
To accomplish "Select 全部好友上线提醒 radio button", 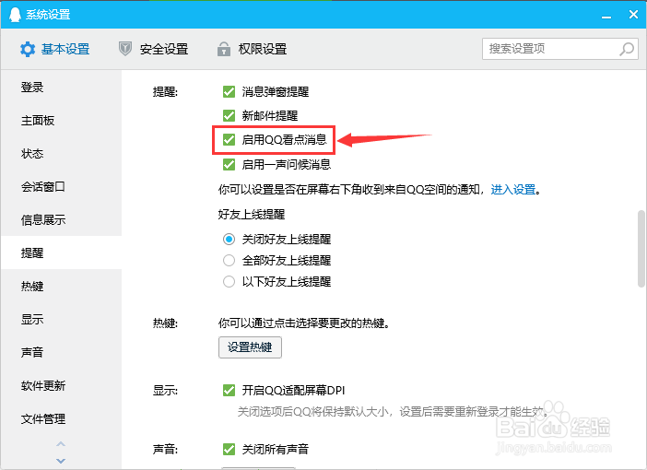I will (229, 261).
